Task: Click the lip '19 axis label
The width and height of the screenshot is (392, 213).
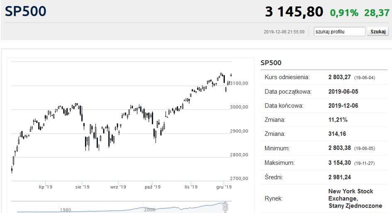Action: 46,187
